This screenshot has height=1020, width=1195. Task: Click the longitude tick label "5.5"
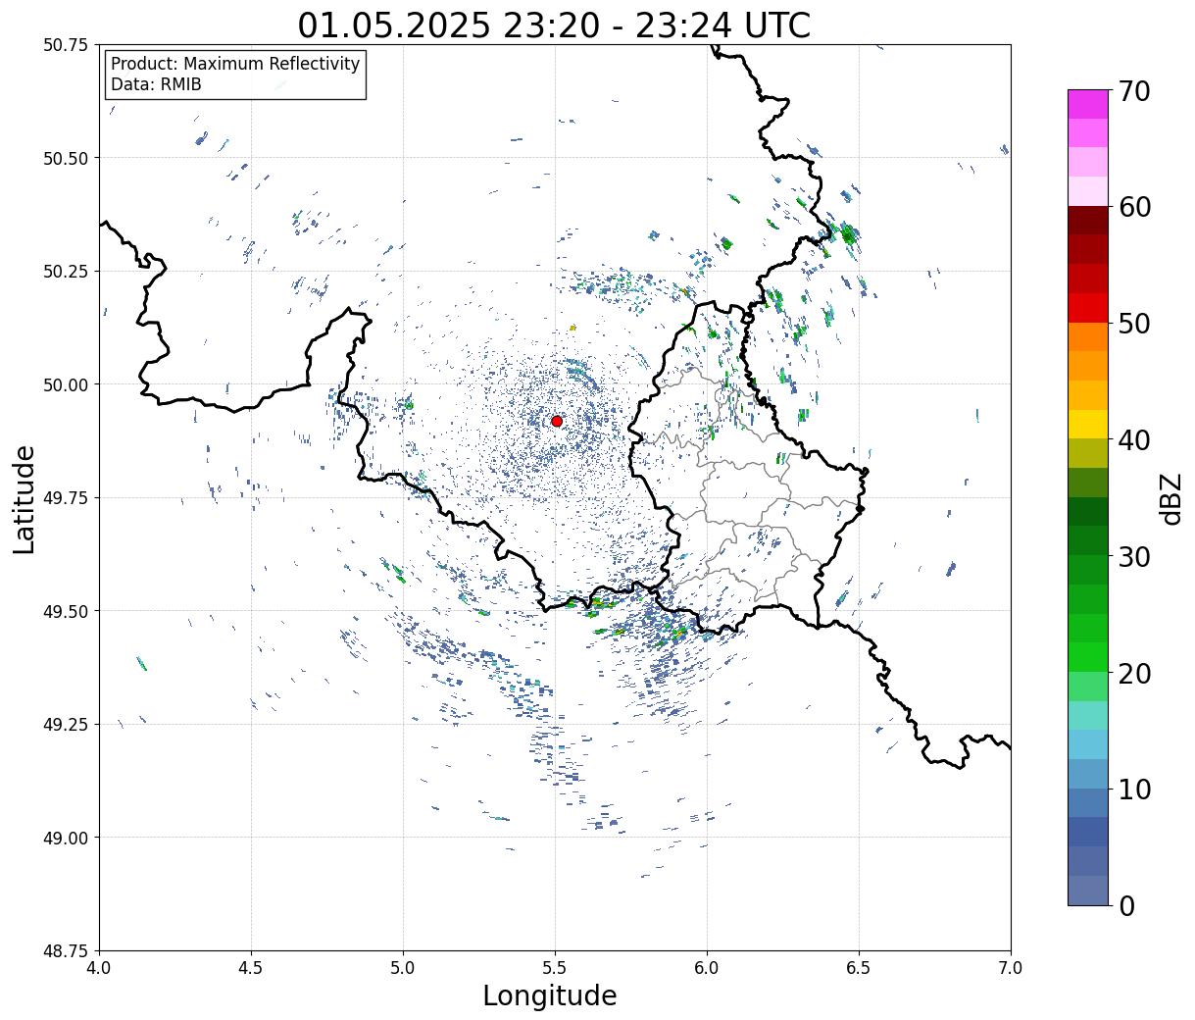(x=555, y=968)
